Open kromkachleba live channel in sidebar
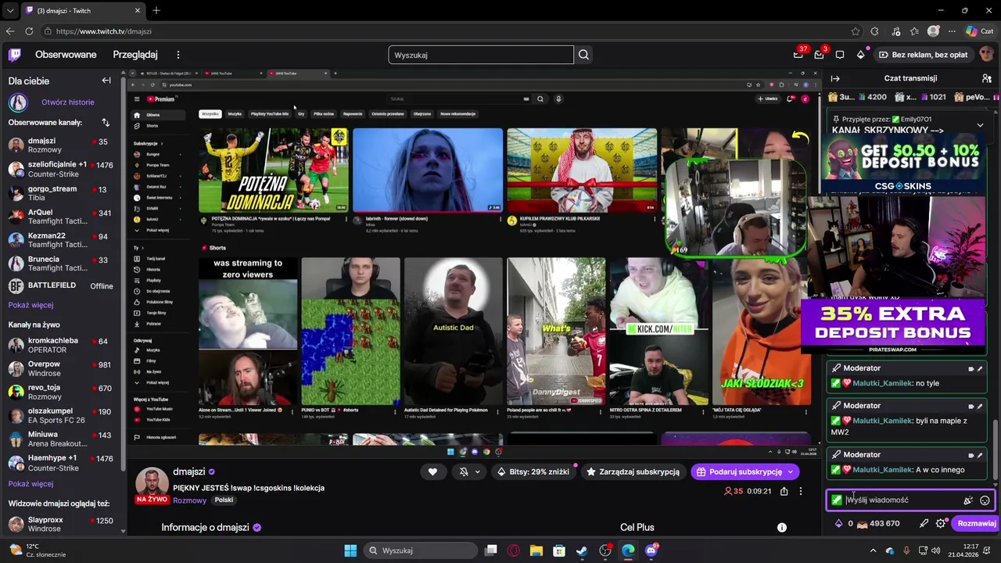Screen dimensions: 1001x563 62,345
